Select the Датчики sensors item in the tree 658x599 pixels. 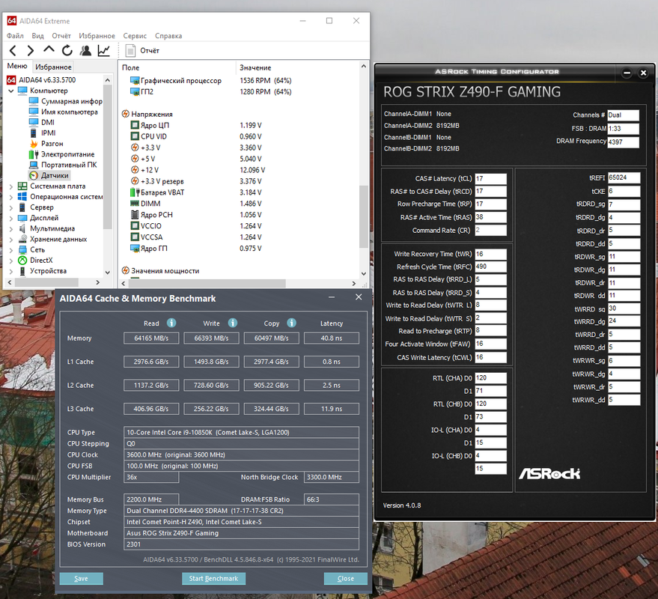49,175
